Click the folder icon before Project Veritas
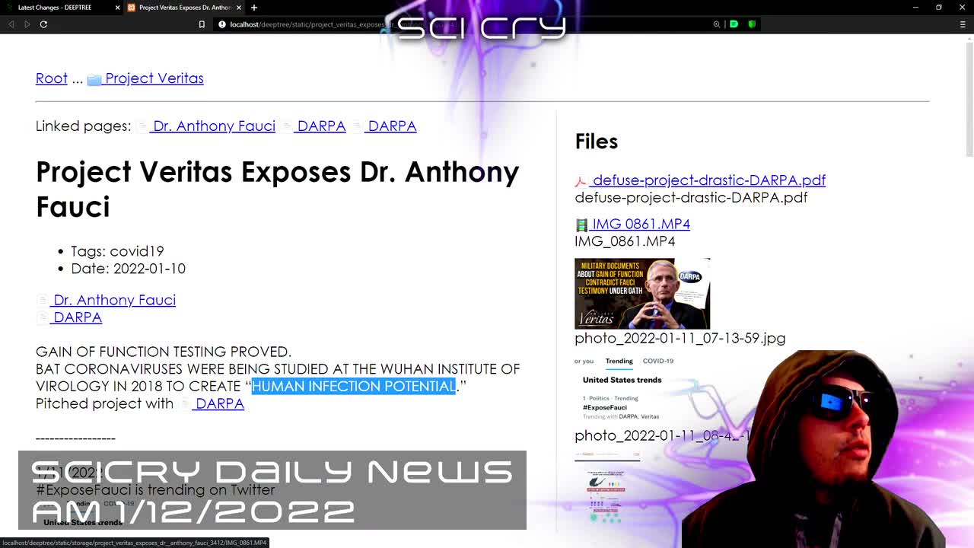The height and width of the screenshot is (548, 974). click(94, 79)
